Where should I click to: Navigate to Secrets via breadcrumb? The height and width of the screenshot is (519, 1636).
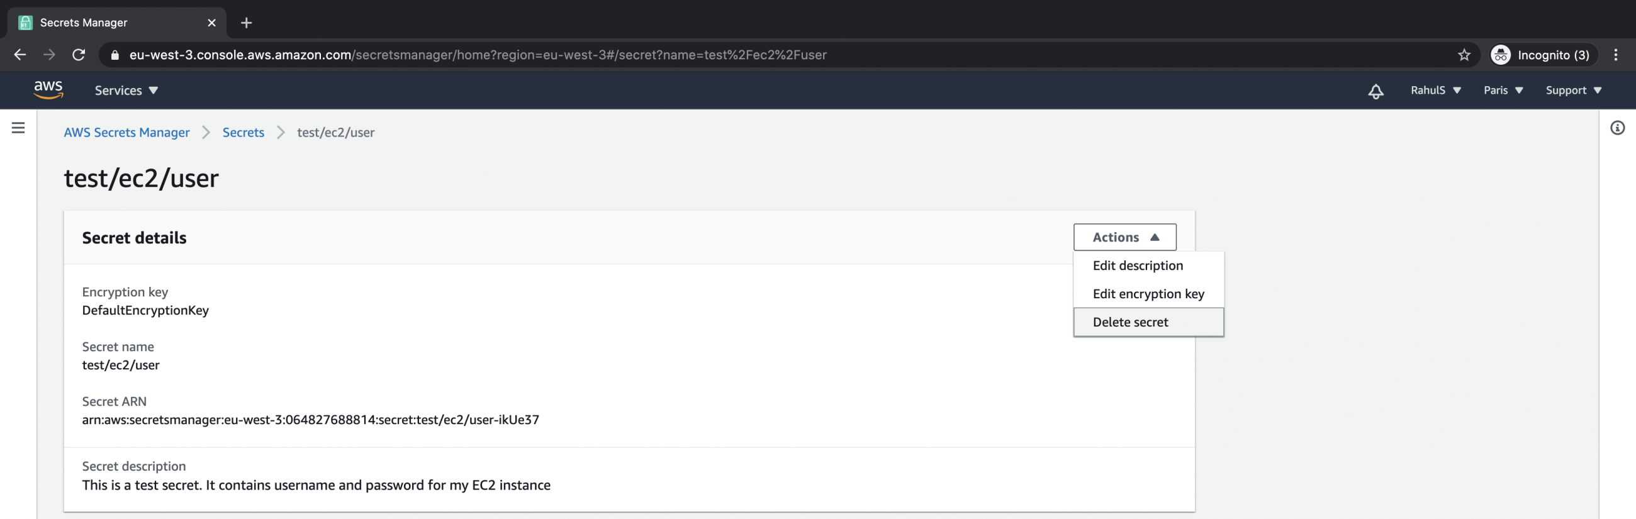244,132
